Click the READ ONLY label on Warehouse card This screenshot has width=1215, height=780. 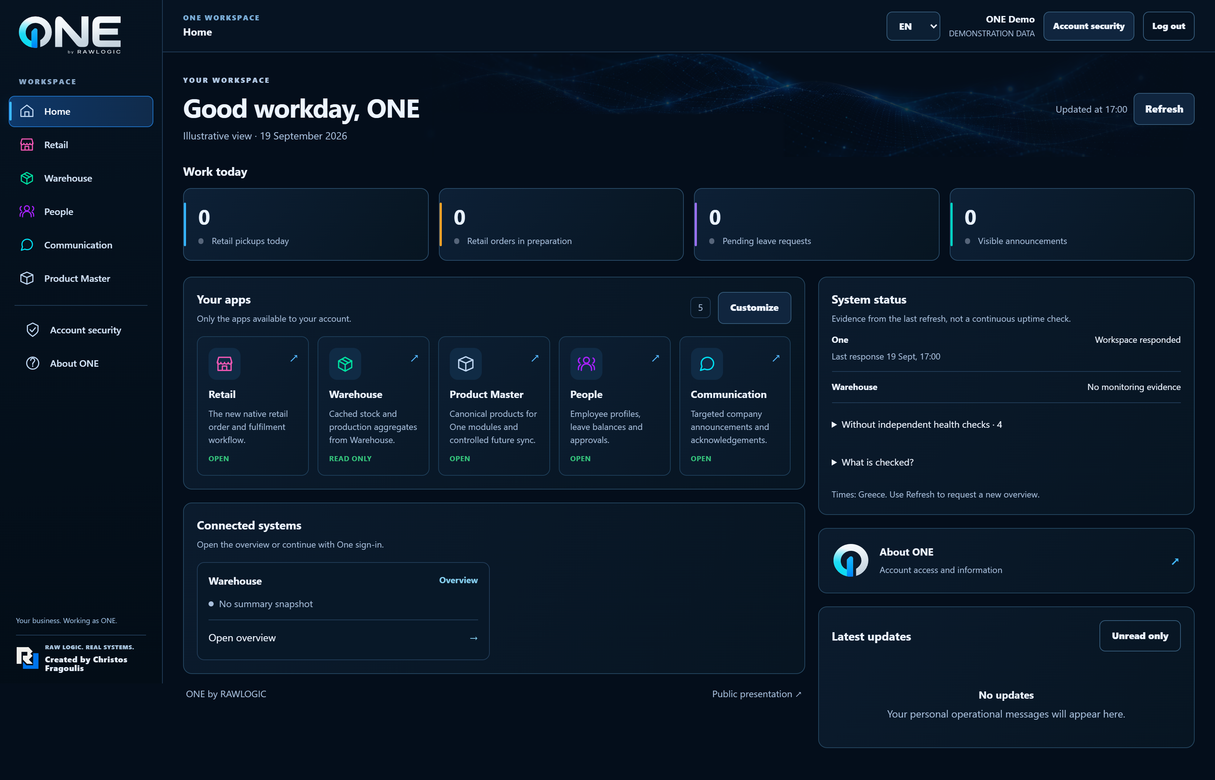click(x=350, y=458)
